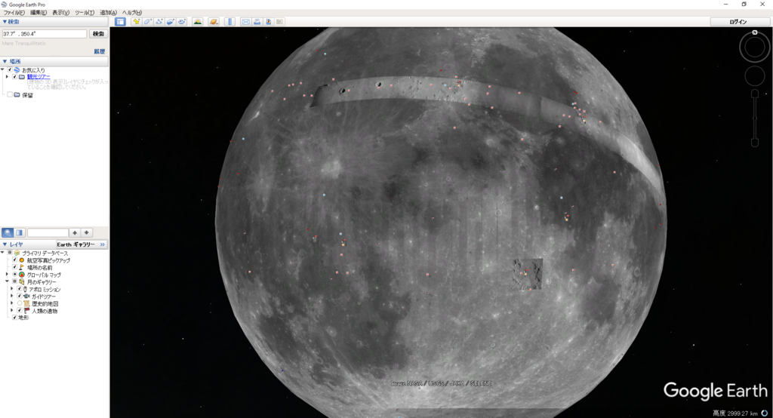Expand the 人類の遺物 node
Image resolution: width=773 pixels, height=418 pixels.
[x=12, y=311]
